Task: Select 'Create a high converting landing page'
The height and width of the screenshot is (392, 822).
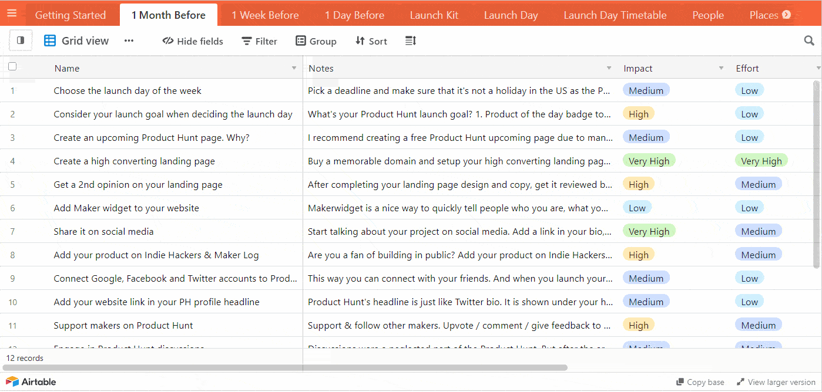Action: pyautogui.click(x=134, y=161)
